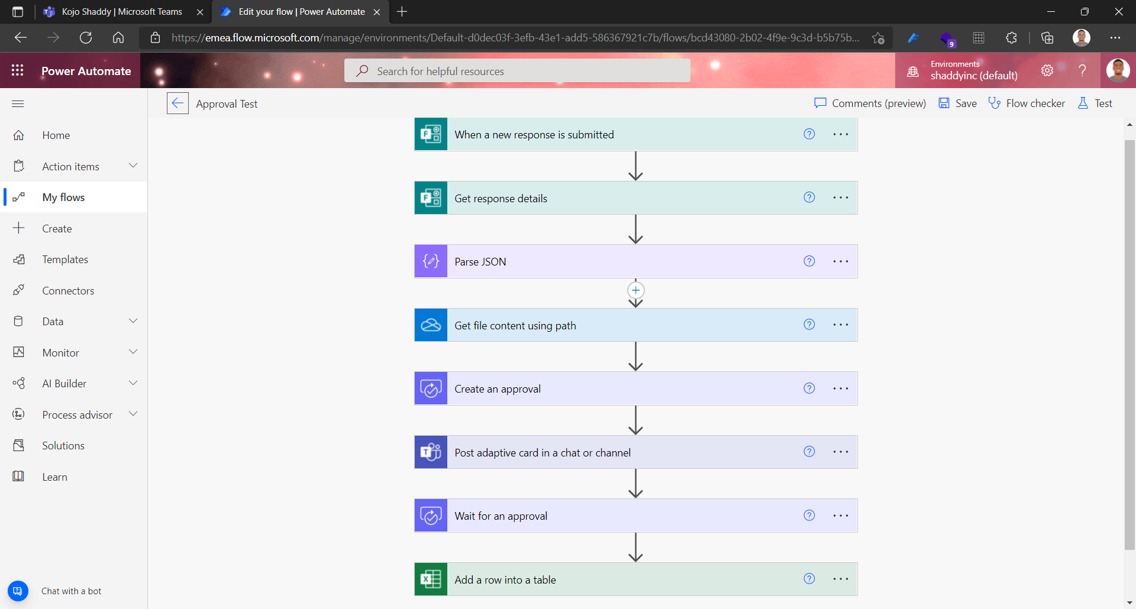Save the Approval Test flow

957,103
